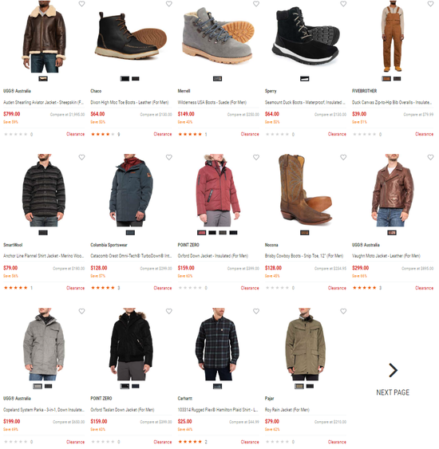Click heart icon on Sperry Seamount Duck Boots

click(343, 4)
